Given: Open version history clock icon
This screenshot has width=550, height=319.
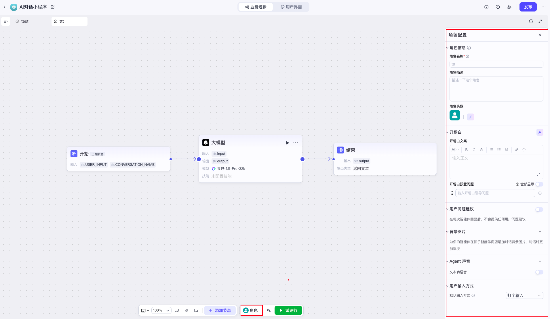Looking at the screenshot, I should coord(498,7).
